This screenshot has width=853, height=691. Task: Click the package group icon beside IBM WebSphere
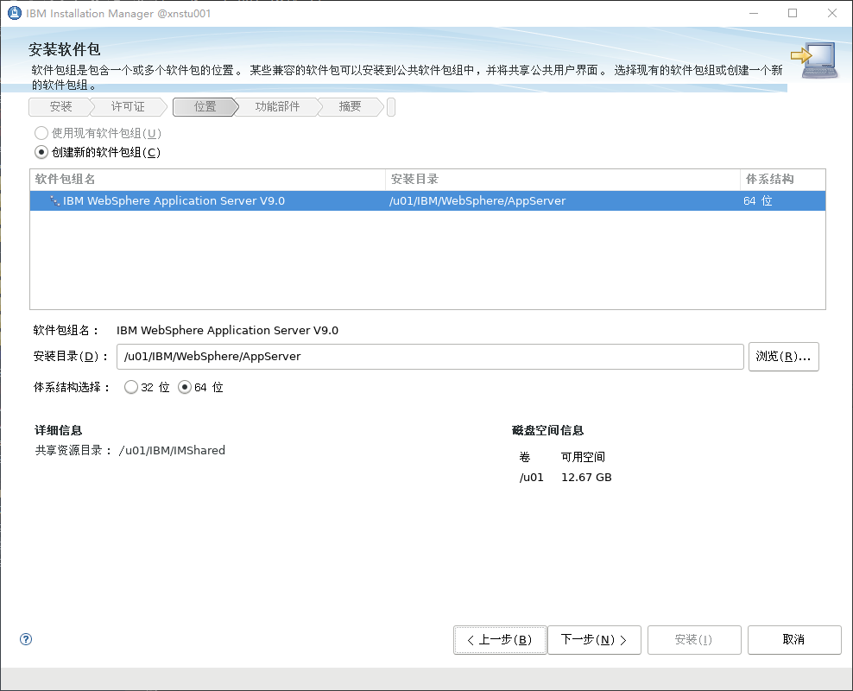point(55,200)
